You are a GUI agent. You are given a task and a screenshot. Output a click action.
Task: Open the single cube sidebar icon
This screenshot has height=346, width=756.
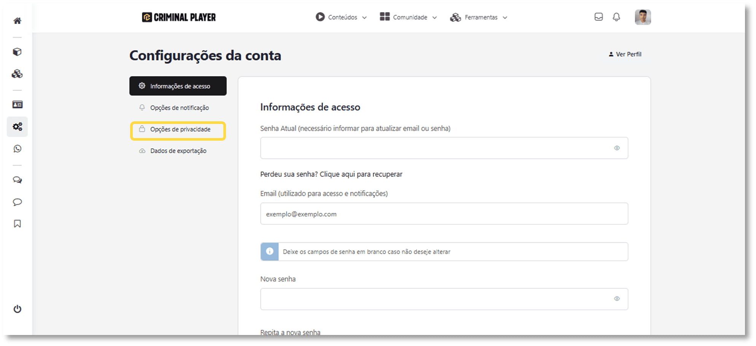(17, 52)
